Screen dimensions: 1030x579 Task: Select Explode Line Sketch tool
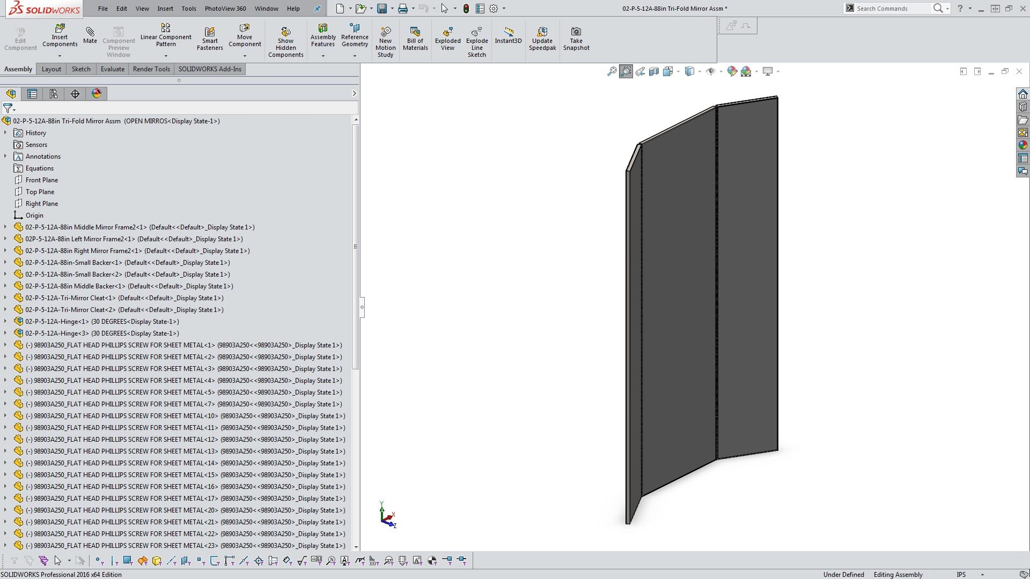click(477, 42)
